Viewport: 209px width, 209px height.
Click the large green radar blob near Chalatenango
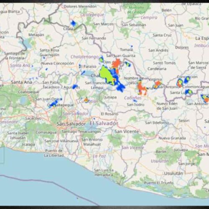coord(107,75)
